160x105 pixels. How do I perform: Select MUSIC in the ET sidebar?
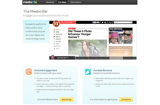60,44
